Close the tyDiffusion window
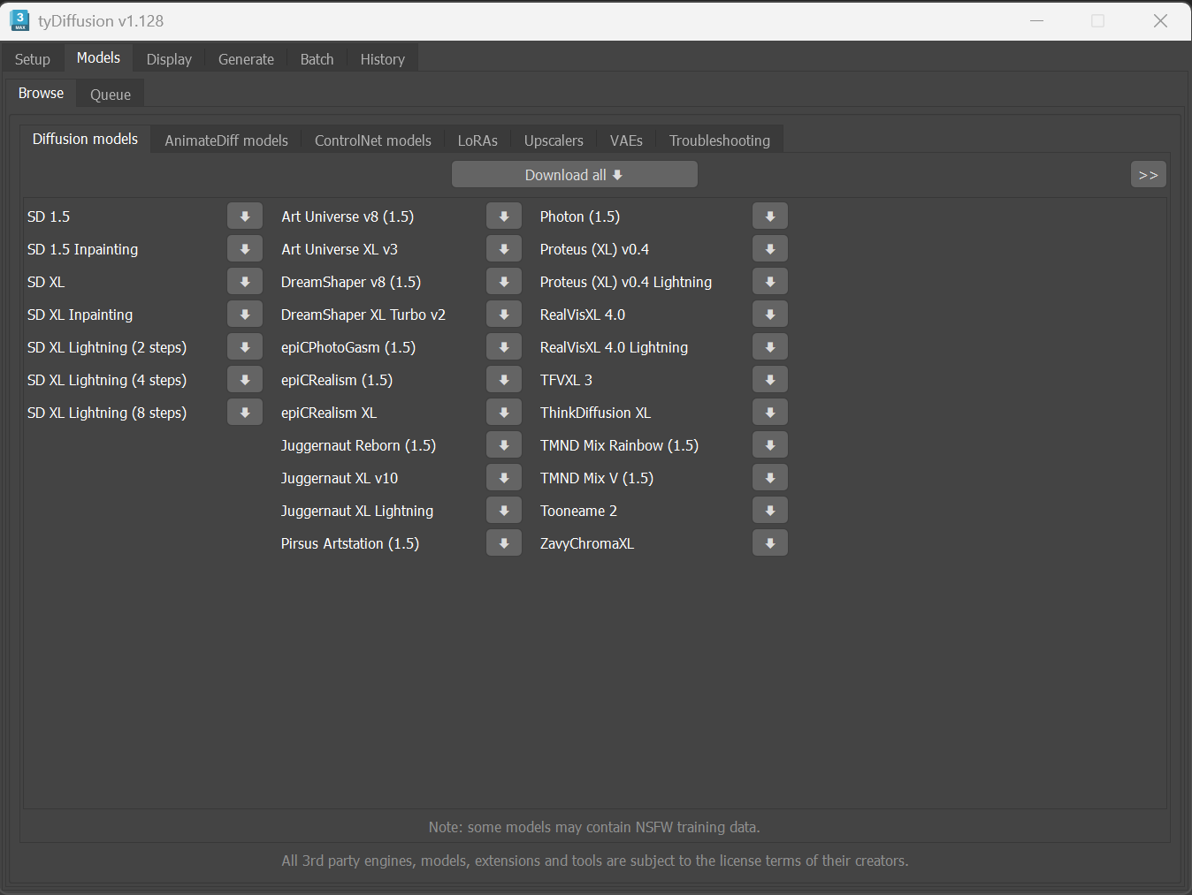The width and height of the screenshot is (1192, 895). pyautogui.click(x=1161, y=20)
